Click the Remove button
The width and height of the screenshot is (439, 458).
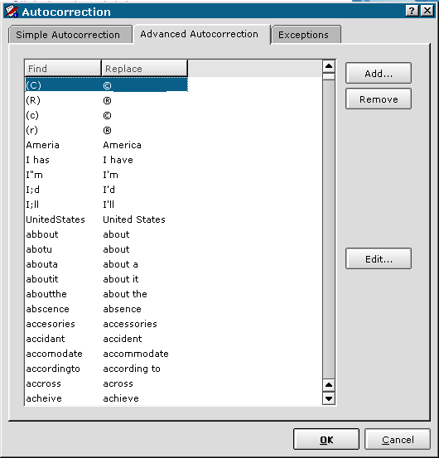(379, 99)
